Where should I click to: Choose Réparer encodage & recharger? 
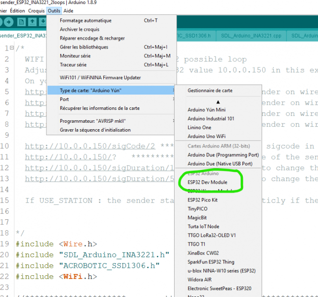click(x=111, y=38)
